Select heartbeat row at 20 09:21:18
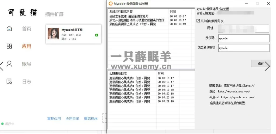 pyautogui.click(x=142, y=102)
